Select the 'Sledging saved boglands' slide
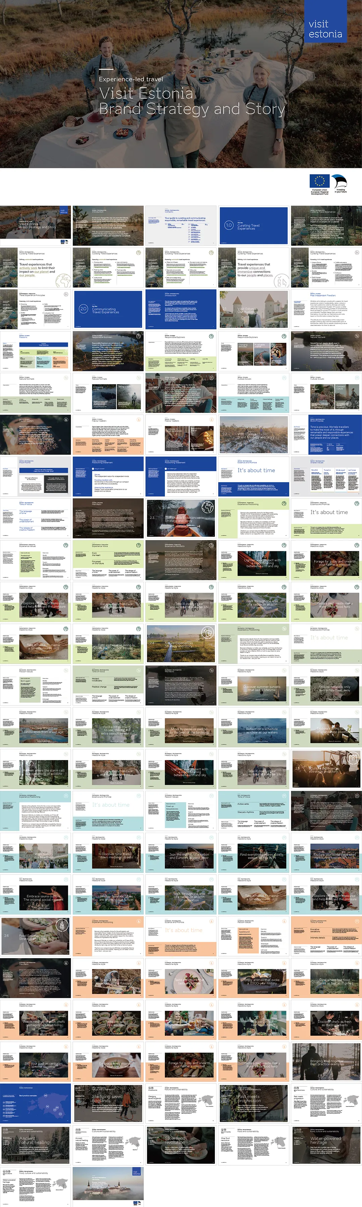The height and width of the screenshot is (1207, 362). coord(108,1103)
